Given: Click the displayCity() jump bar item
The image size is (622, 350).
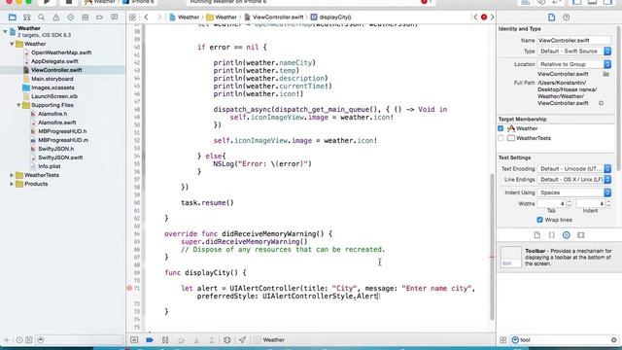Looking at the screenshot, I should click(x=330, y=17).
